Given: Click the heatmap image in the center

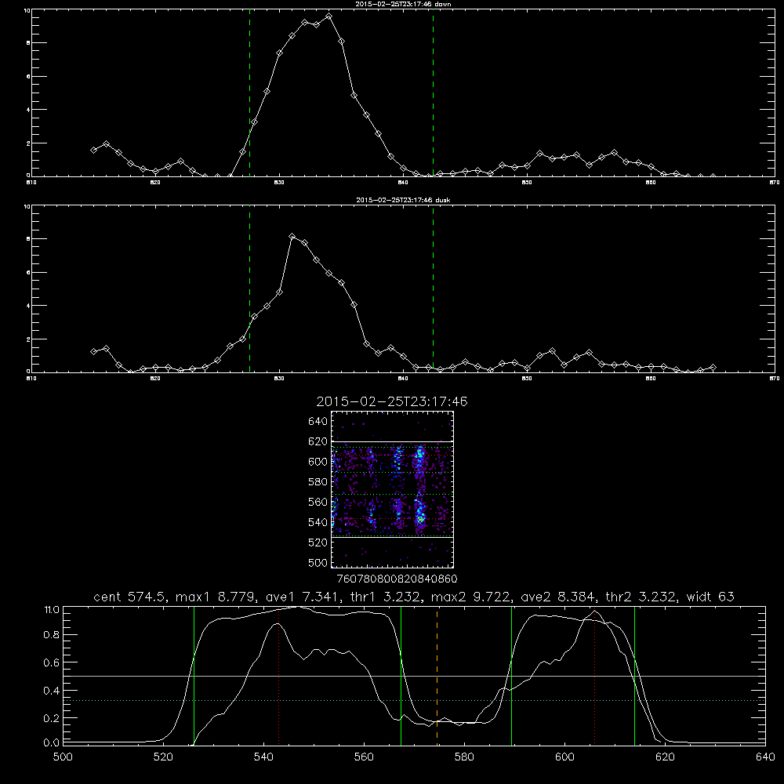Looking at the screenshot, I should pyautogui.click(x=392, y=489).
